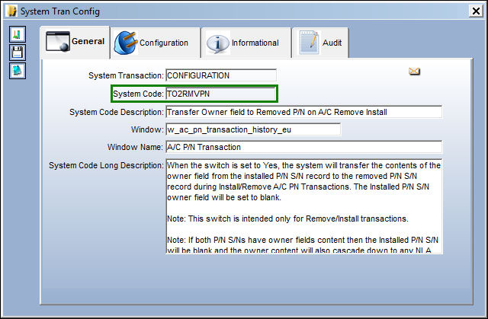Click the notepad pencil Audit tab icon
488x319 pixels.
click(309, 43)
